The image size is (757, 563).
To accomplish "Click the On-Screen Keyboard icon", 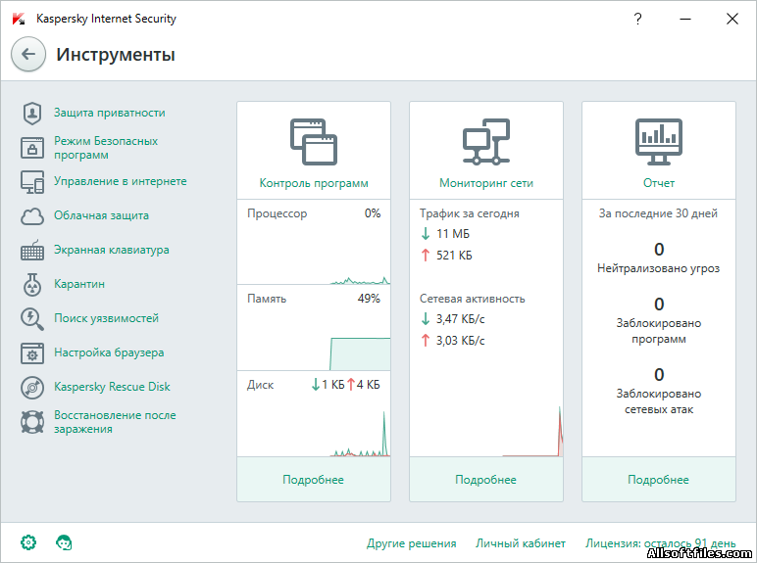I will click(x=32, y=251).
